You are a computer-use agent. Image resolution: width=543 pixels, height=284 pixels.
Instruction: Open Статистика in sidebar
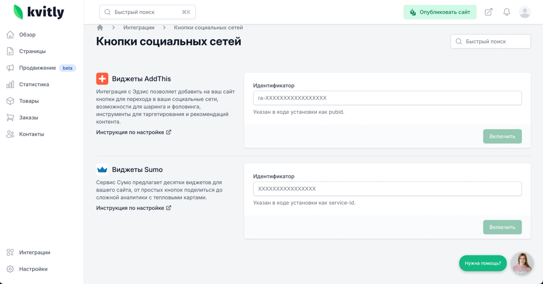(34, 85)
